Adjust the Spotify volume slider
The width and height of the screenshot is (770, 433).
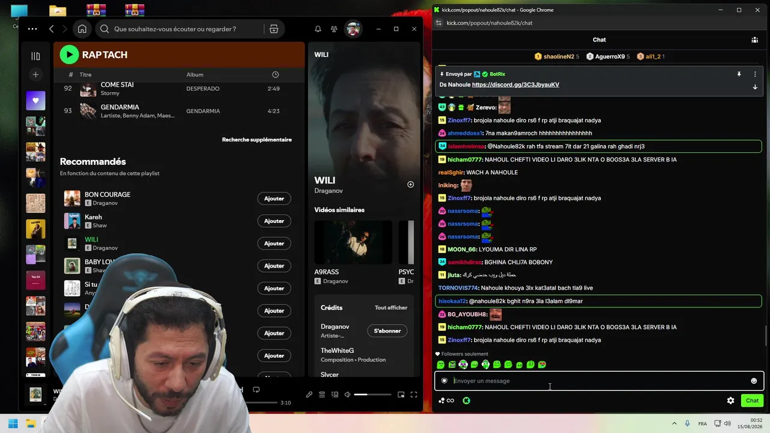(x=372, y=395)
